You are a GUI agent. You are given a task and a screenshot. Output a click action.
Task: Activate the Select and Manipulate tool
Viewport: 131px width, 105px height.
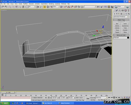[41, 7]
